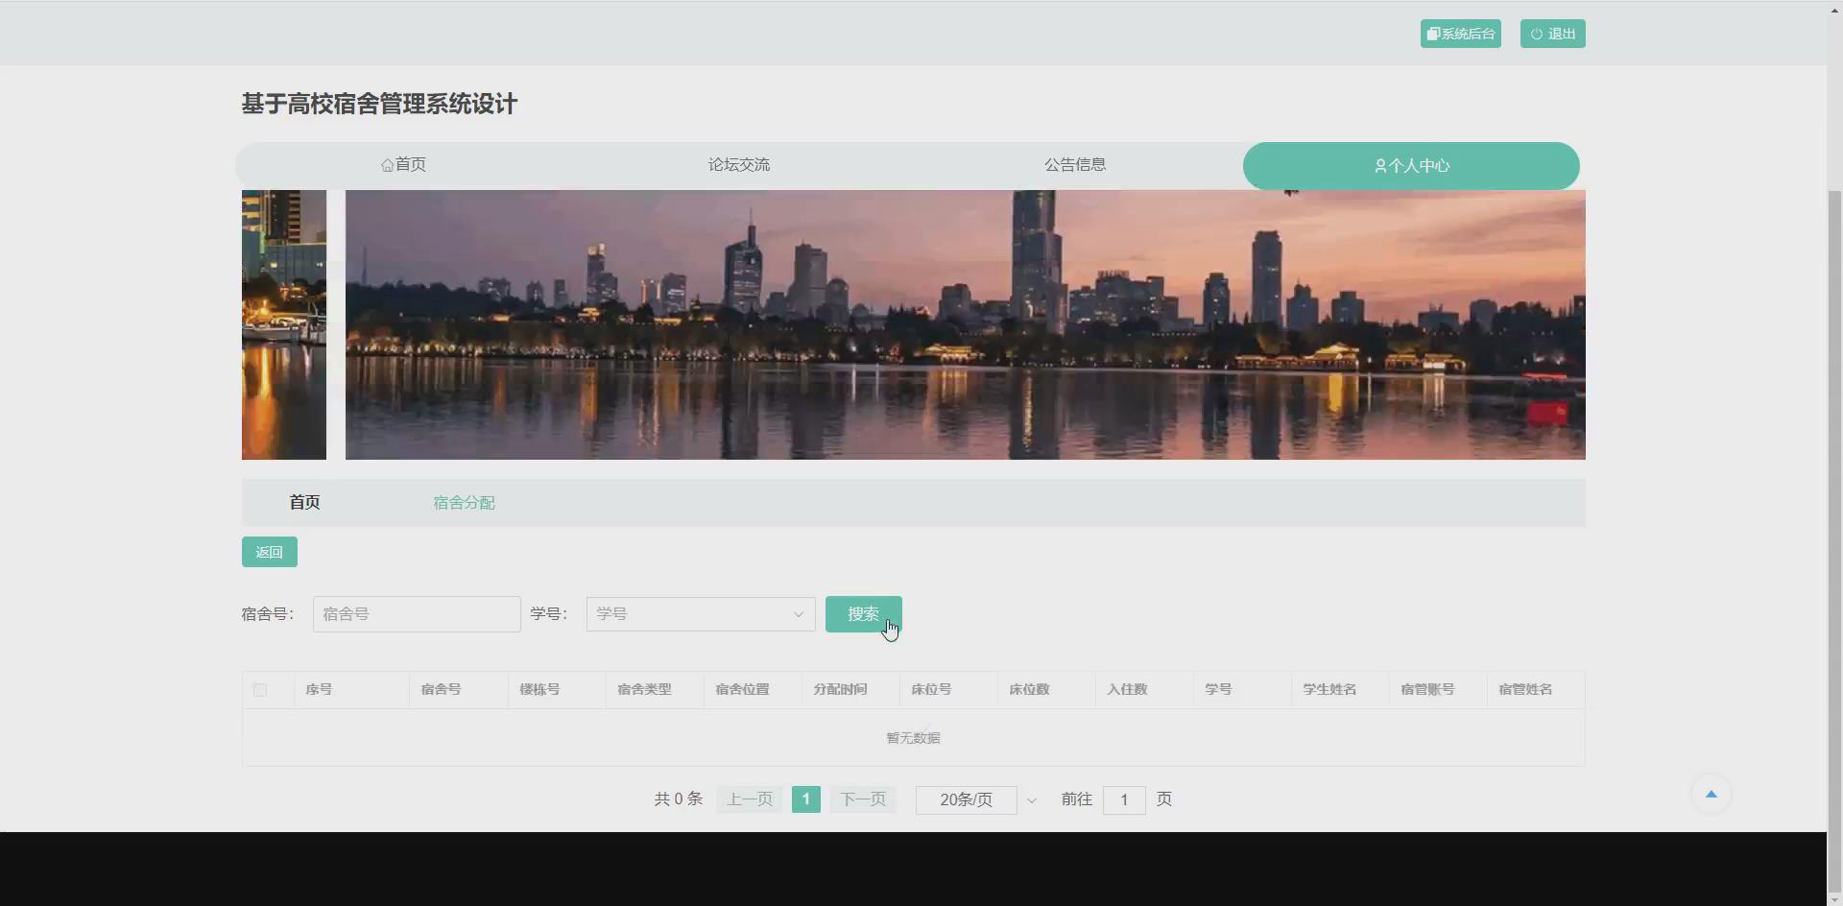
Task: Click the 下一页 next page button
Action: [863, 799]
